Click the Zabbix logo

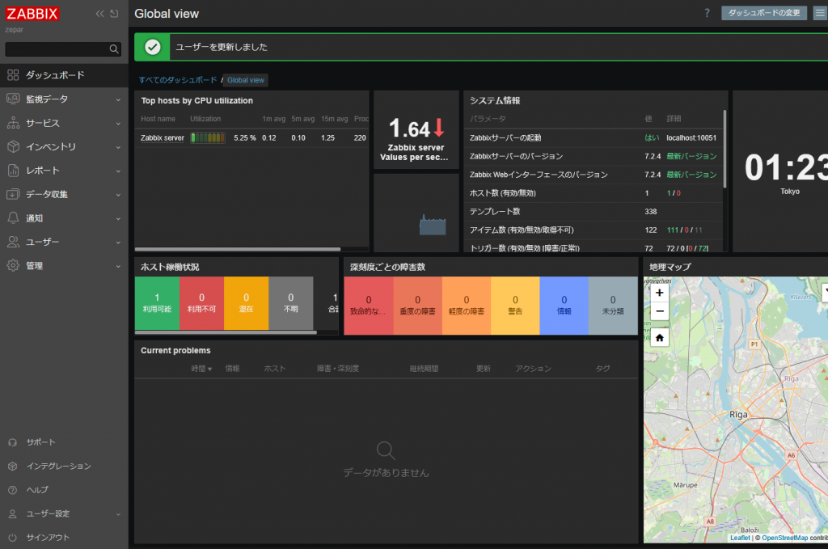32,14
